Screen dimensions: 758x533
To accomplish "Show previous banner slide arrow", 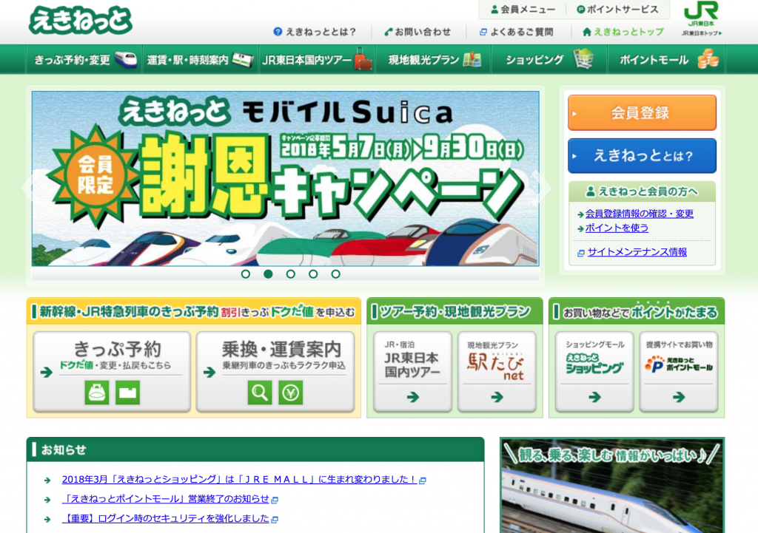I will pos(29,187).
